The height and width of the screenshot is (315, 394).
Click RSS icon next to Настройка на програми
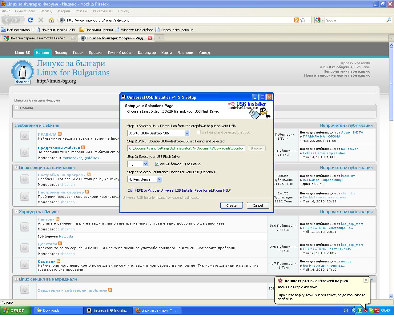[89, 174]
